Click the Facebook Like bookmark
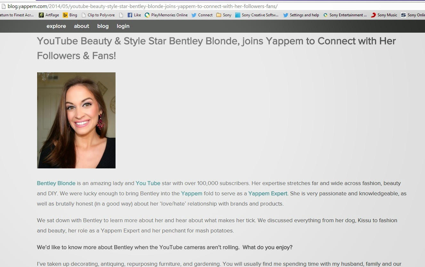Screen dimensions: 425x267 134,15
